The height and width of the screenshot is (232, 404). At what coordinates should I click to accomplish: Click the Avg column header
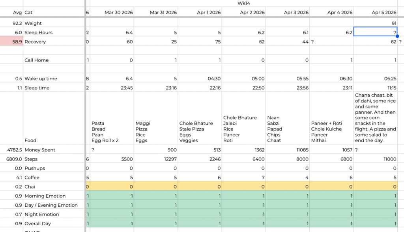tap(11, 13)
